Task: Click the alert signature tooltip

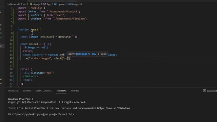Action: [87, 54]
